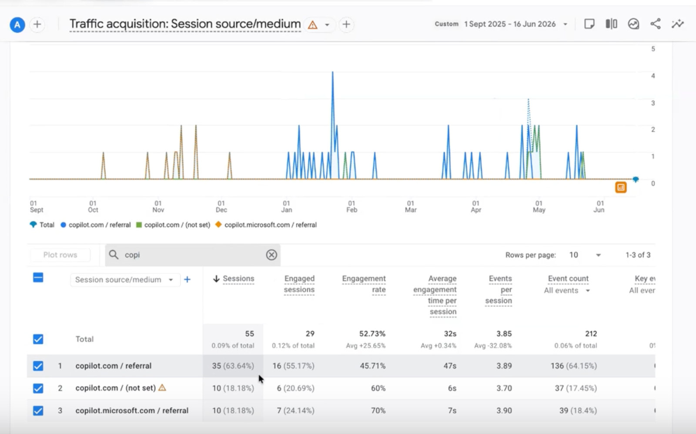Add a new report tab with plus after title
The width and height of the screenshot is (696, 434).
point(346,24)
